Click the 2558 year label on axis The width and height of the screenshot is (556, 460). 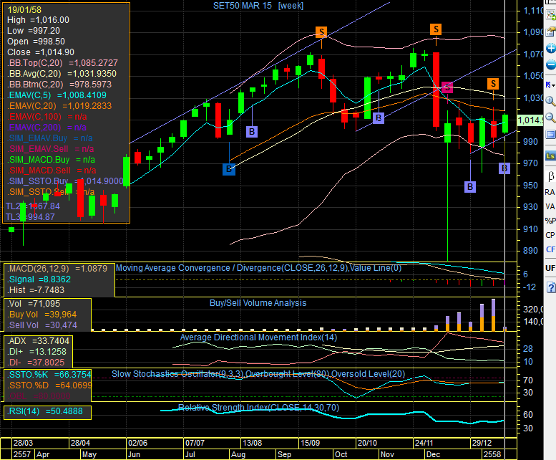492,454
